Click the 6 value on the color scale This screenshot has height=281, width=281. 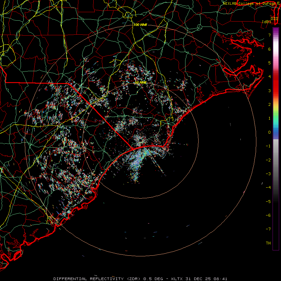pos(269,49)
